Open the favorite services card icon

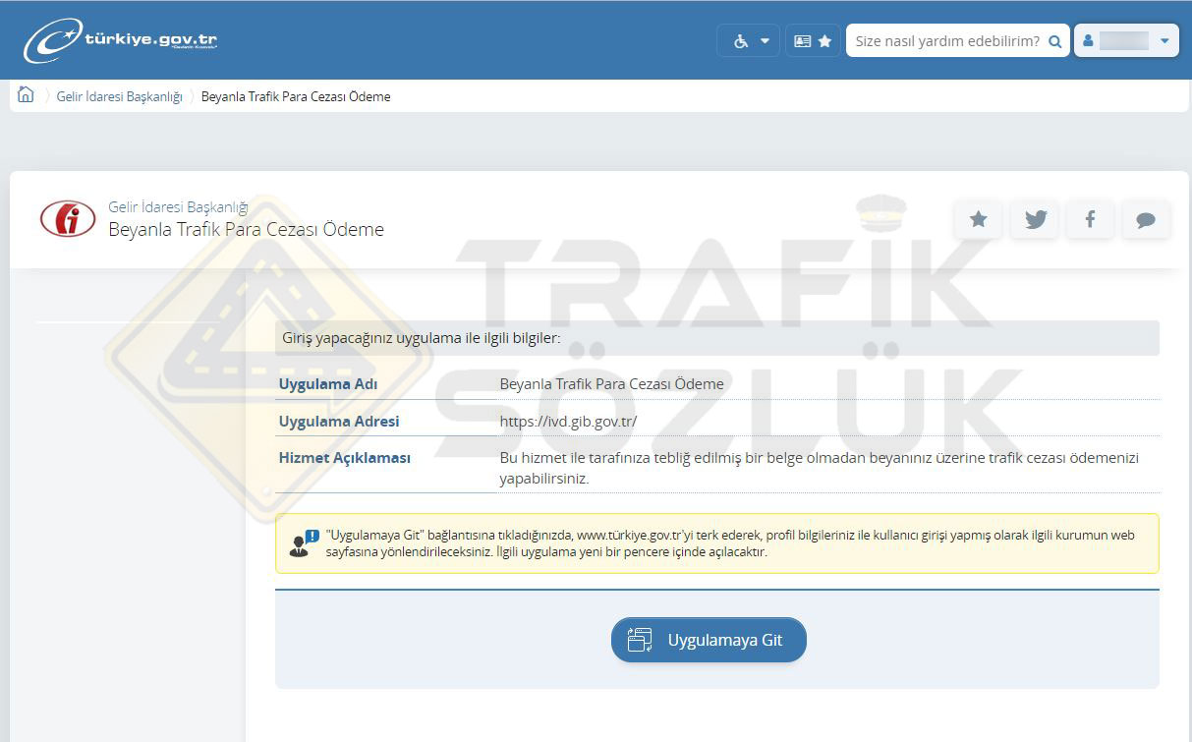click(x=813, y=41)
